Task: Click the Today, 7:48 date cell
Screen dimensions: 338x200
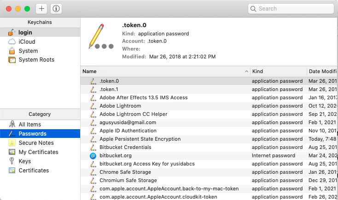Action: pyautogui.click(x=322, y=139)
